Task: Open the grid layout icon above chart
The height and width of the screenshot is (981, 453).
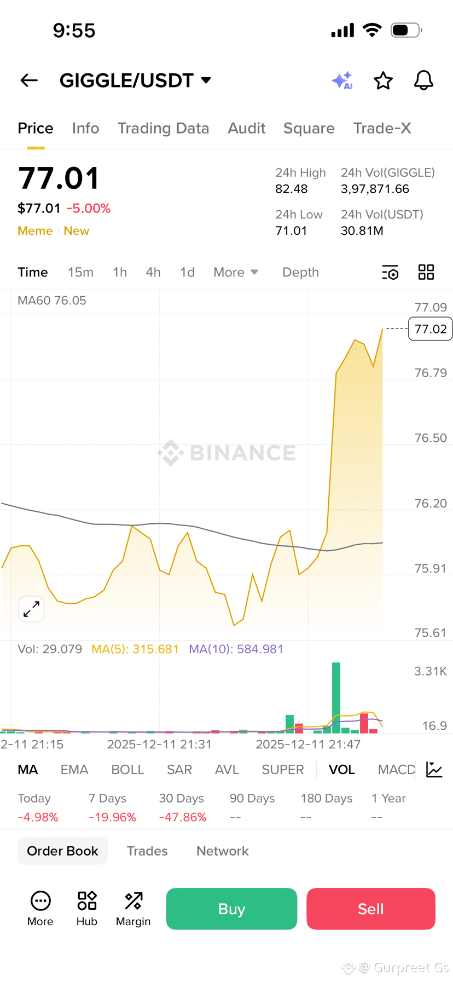Action: point(426,272)
